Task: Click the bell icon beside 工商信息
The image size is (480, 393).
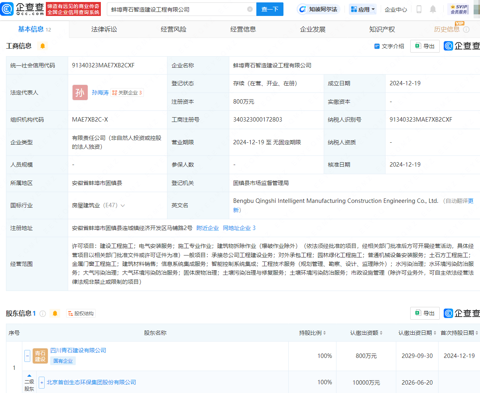Action: [x=43, y=46]
